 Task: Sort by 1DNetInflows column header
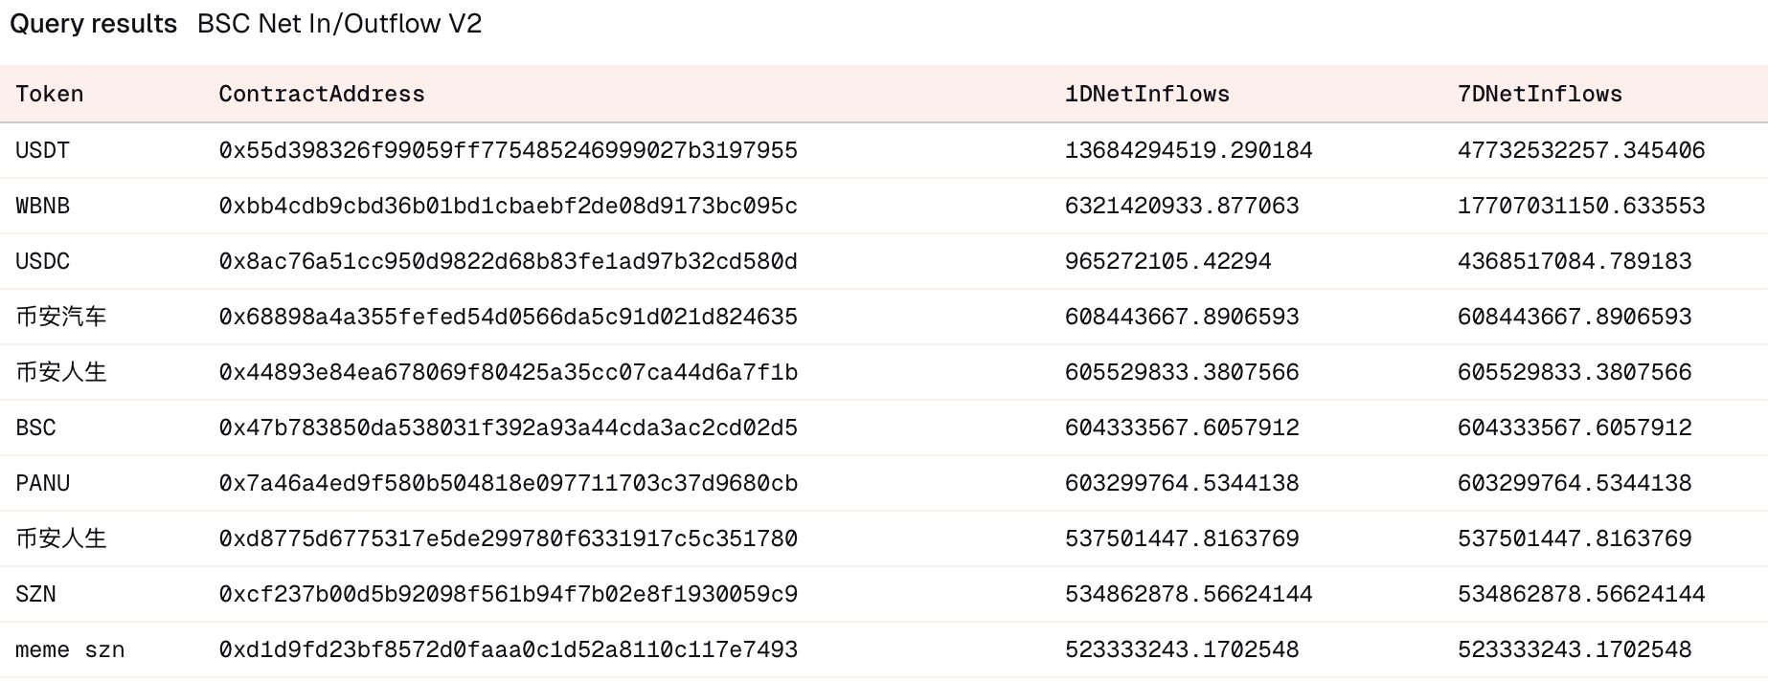pyautogui.click(x=1147, y=94)
